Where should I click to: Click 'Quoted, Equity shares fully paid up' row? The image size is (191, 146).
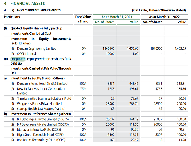36,28
